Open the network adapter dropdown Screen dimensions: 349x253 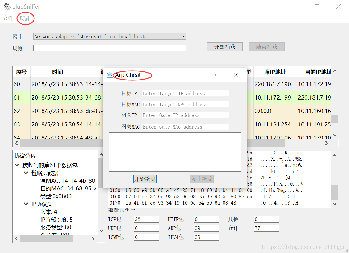click(x=110, y=36)
